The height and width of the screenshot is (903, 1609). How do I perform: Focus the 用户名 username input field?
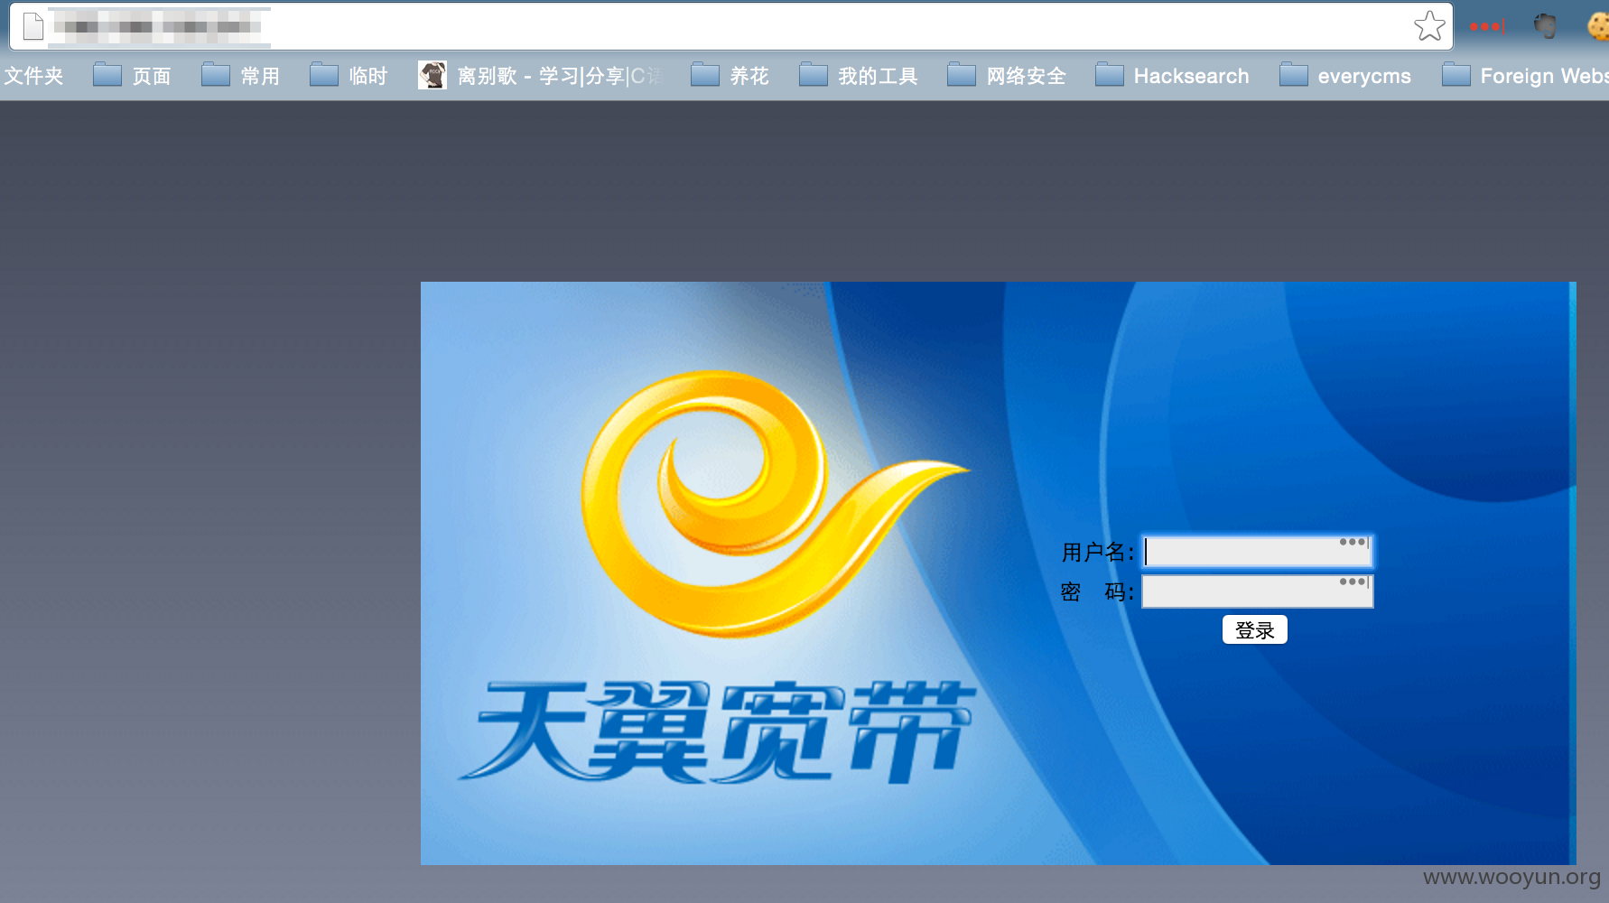coord(1257,551)
